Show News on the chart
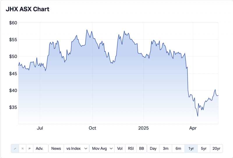The image size is (233, 158). pyautogui.click(x=56, y=148)
